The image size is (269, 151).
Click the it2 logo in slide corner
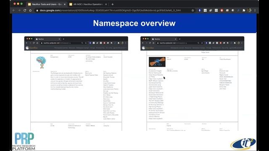tap(243, 144)
